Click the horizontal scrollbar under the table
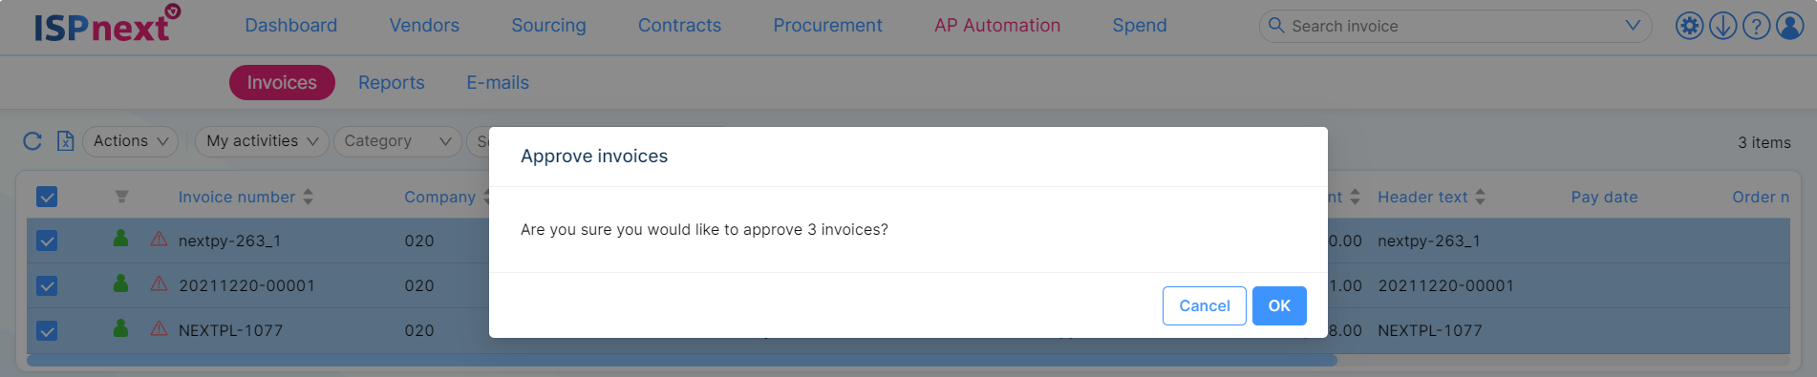The image size is (1817, 377). click(682, 361)
